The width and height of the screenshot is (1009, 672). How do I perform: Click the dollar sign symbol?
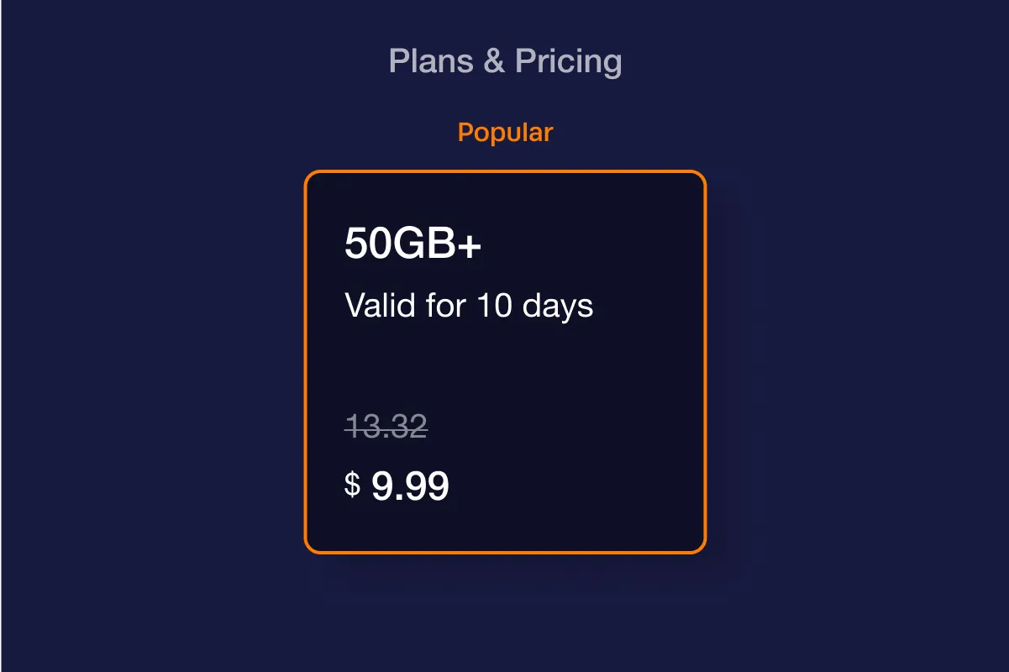coord(353,485)
